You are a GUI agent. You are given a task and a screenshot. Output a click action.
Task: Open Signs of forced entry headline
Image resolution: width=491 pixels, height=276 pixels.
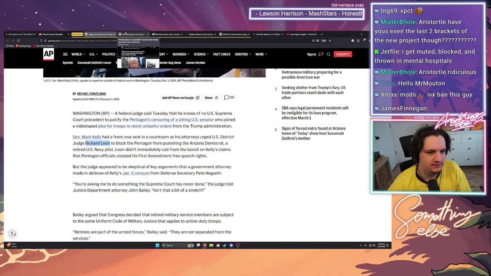[313, 133]
